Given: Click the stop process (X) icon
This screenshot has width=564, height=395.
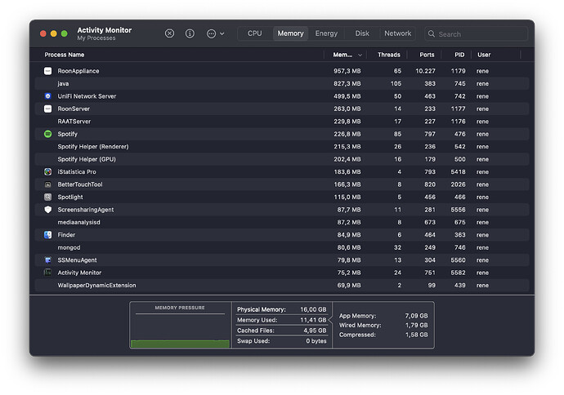Looking at the screenshot, I should pyautogui.click(x=169, y=33).
